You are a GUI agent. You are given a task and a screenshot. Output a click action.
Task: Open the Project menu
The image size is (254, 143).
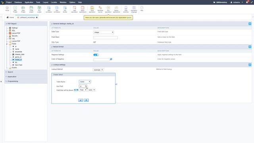[9, 2]
